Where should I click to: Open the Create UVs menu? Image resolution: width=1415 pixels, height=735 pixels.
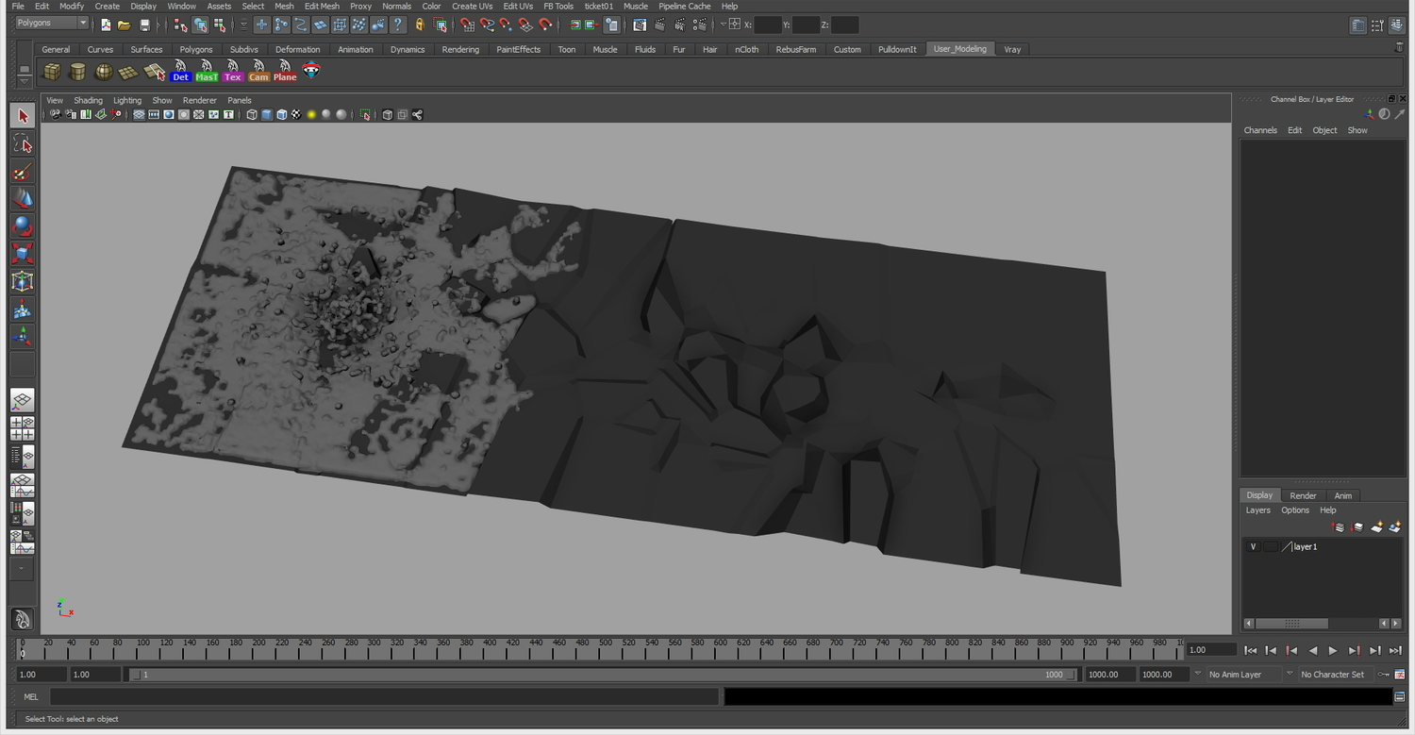[x=472, y=6]
